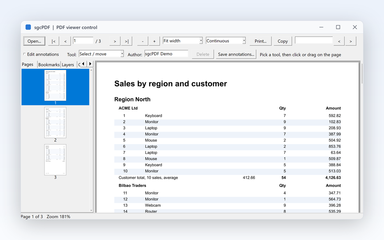Click 'Customer total, 10 sales, average' text
This screenshot has height=240, width=384.
point(148,178)
